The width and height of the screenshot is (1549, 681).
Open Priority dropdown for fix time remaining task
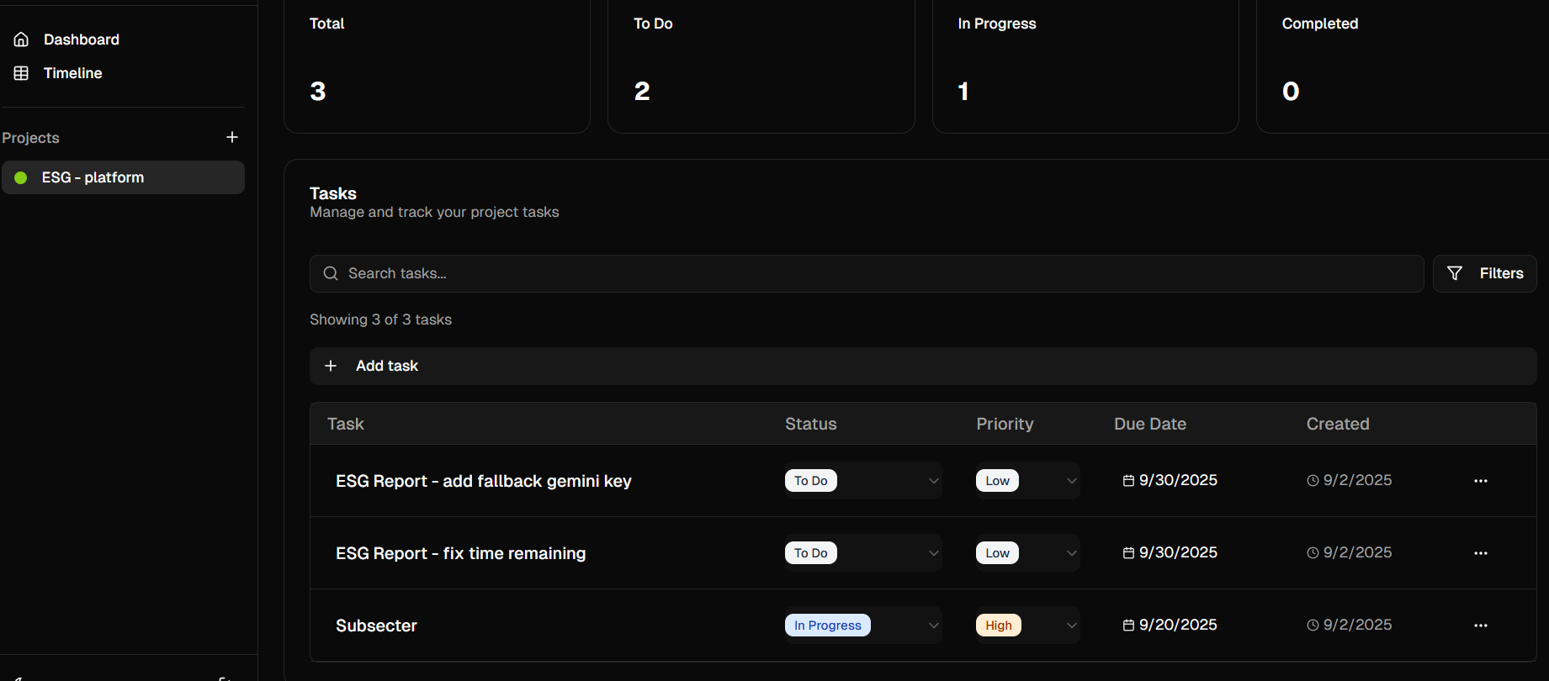click(1027, 553)
